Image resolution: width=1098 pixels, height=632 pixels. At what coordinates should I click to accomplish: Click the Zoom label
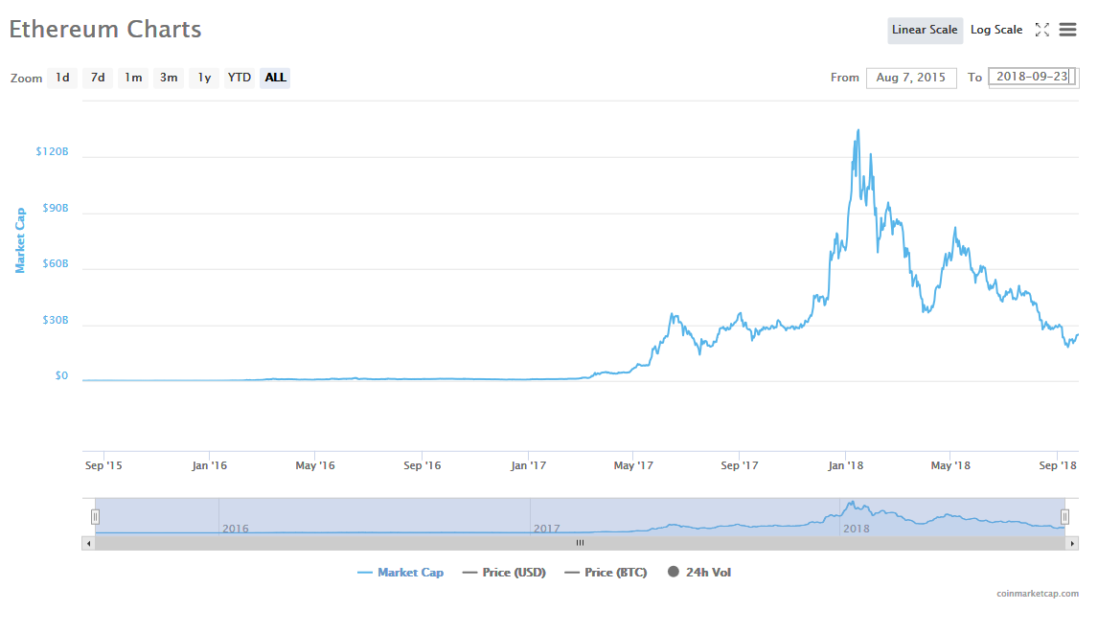[x=26, y=79]
